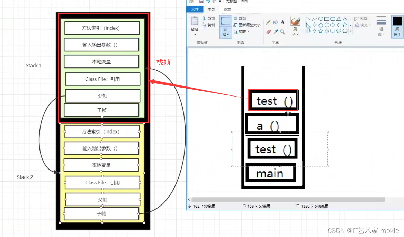The width and height of the screenshot is (404, 237).
Task: Click Paint's horizontal scrollbar track
Action: [288, 200]
